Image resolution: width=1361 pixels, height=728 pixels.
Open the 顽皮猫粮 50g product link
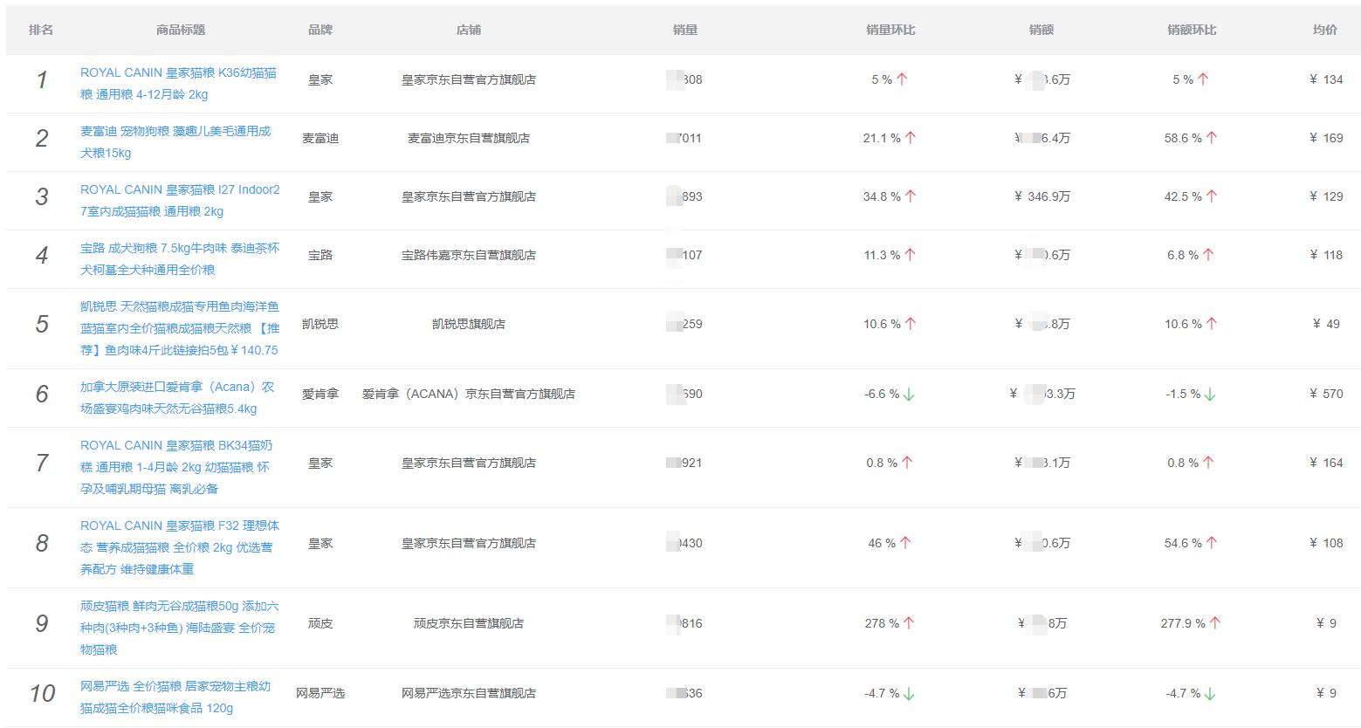tap(180, 628)
